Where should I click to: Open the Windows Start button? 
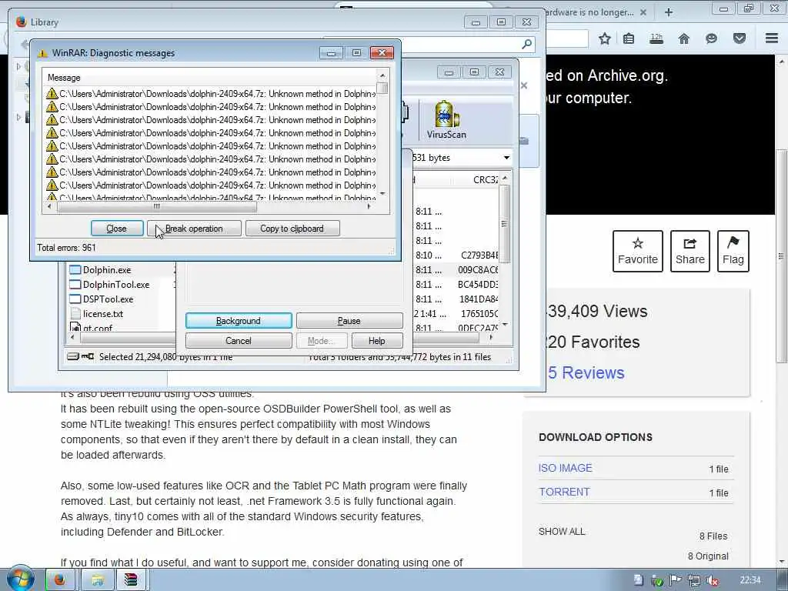pyautogui.click(x=20, y=579)
